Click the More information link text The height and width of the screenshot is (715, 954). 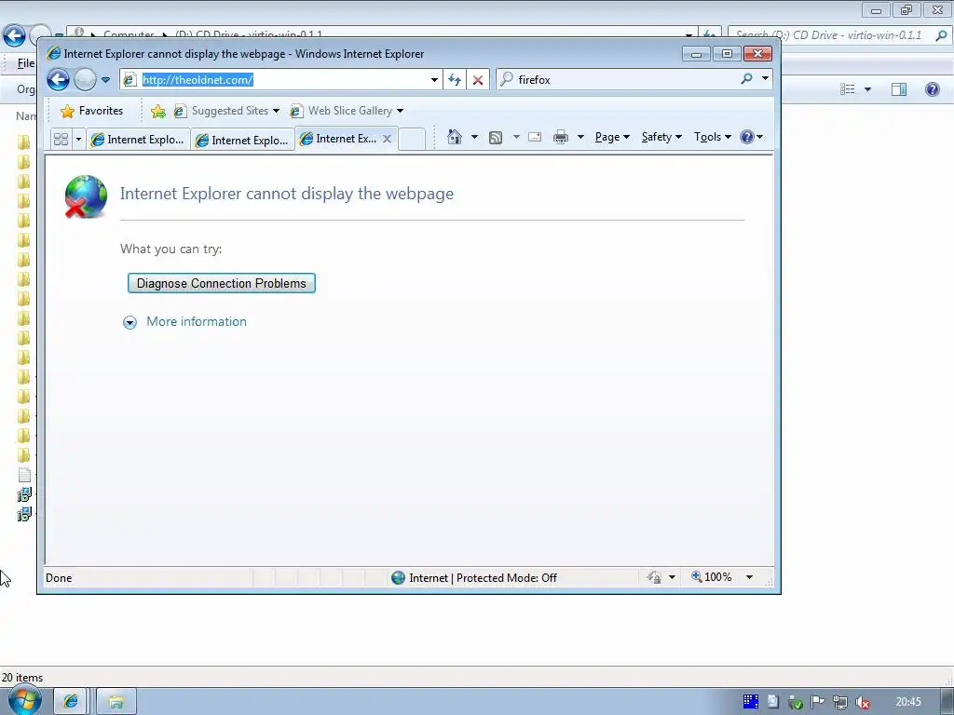click(197, 321)
